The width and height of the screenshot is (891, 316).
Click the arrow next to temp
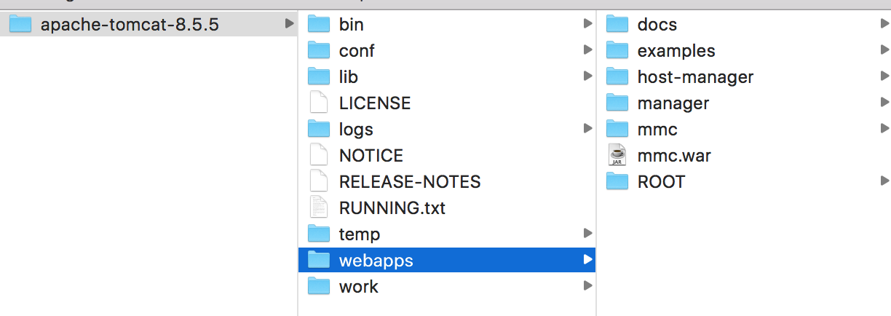coord(587,234)
